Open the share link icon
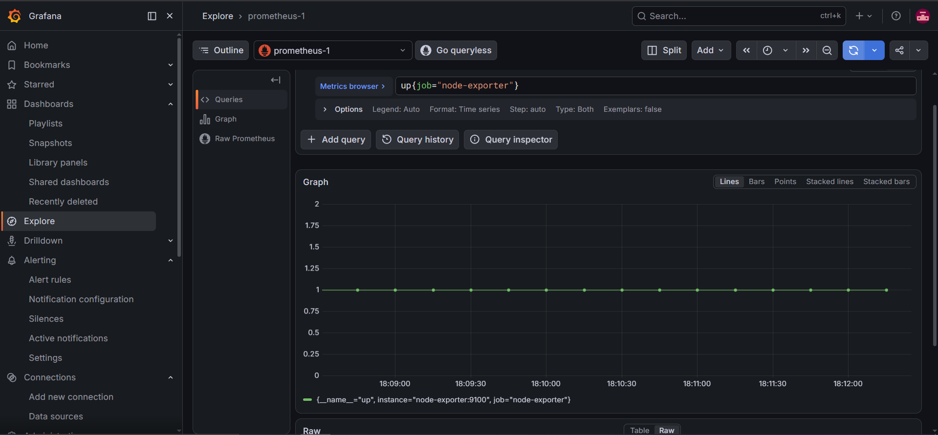Image resolution: width=938 pixels, height=435 pixels. click(x=899, y=50)
